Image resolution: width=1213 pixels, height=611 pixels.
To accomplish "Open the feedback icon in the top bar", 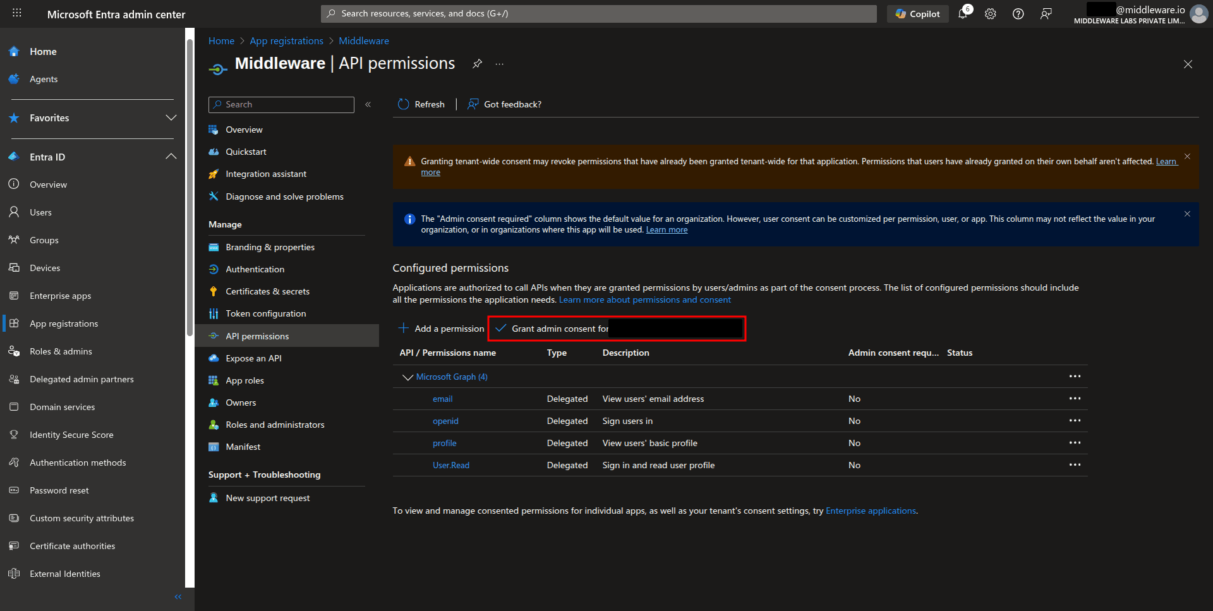I will click(x=1046, y=13).
